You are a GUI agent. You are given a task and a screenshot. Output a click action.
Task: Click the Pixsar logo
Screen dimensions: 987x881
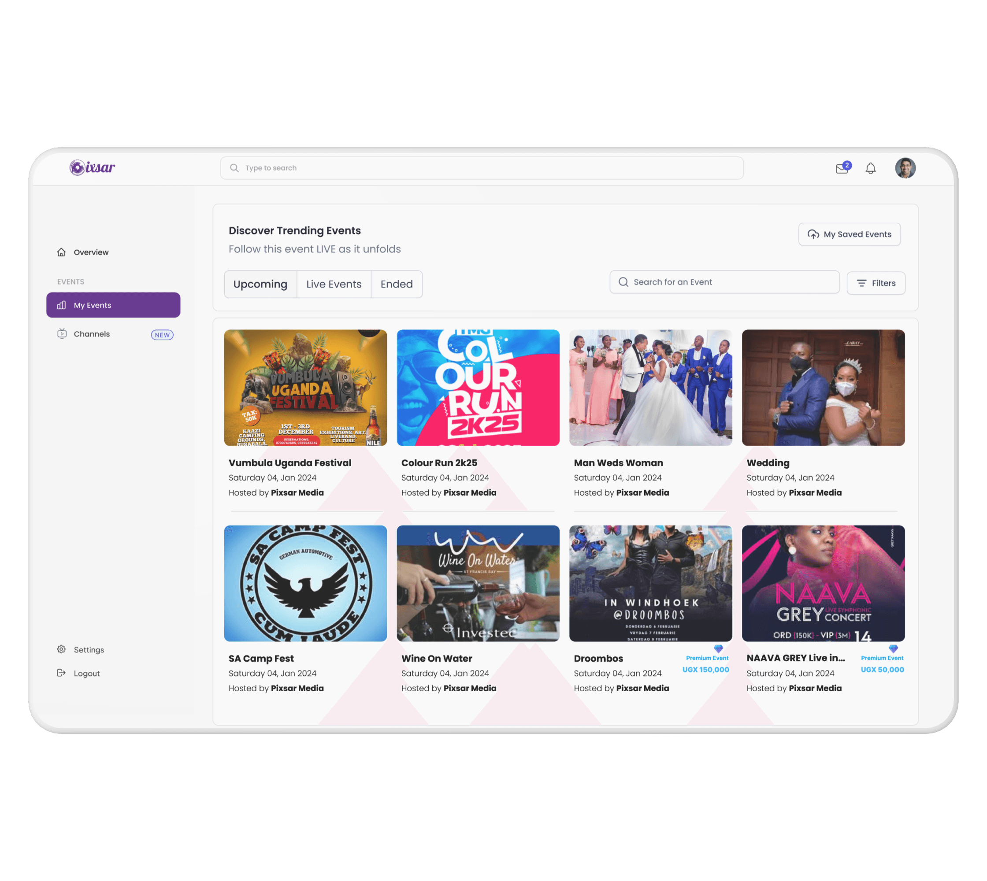[92, 167]
